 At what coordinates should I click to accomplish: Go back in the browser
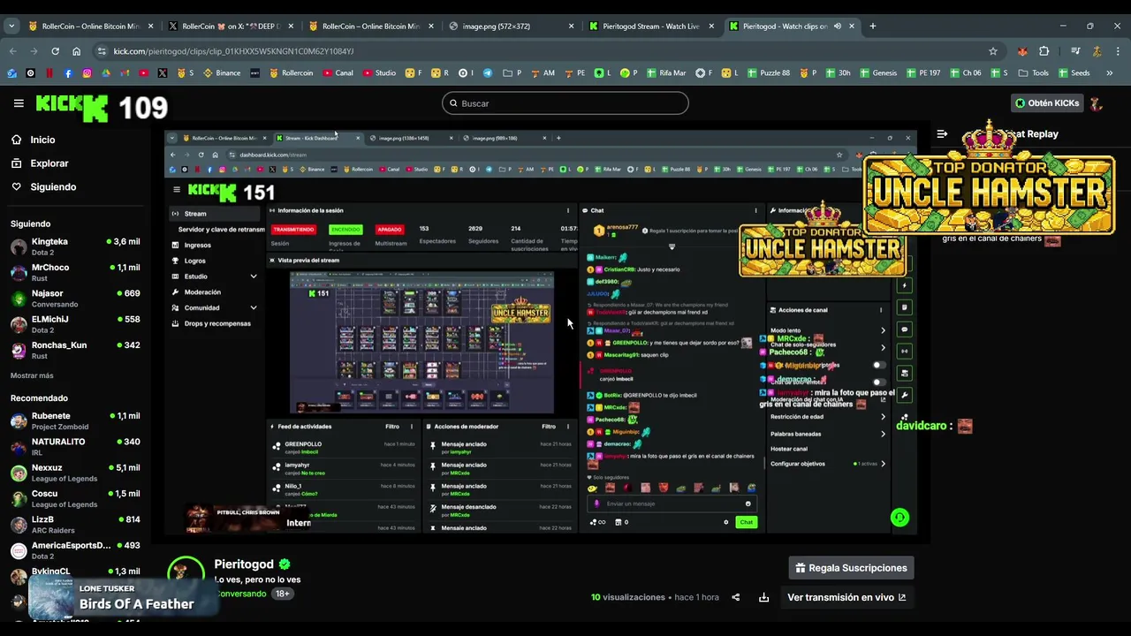12,51
